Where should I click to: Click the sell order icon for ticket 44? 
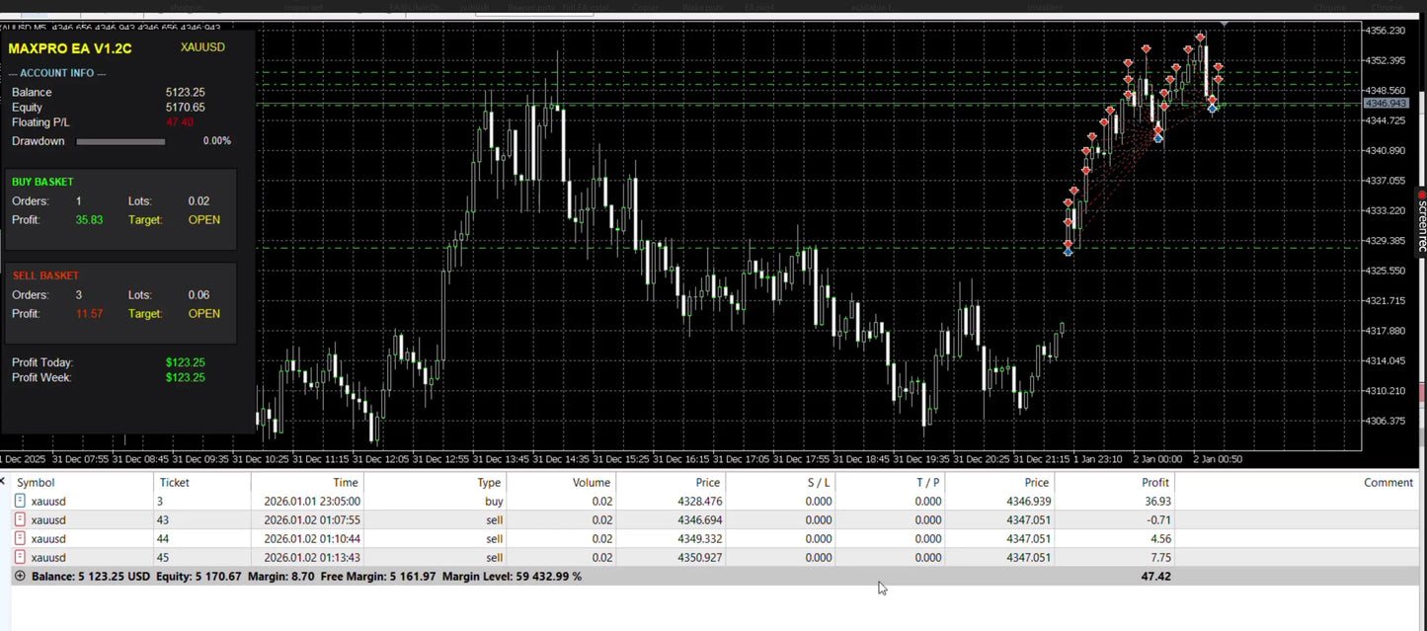pyautogui.click(x=20, y=538)
